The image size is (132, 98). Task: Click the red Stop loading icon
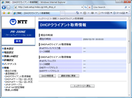pos(89,7)
